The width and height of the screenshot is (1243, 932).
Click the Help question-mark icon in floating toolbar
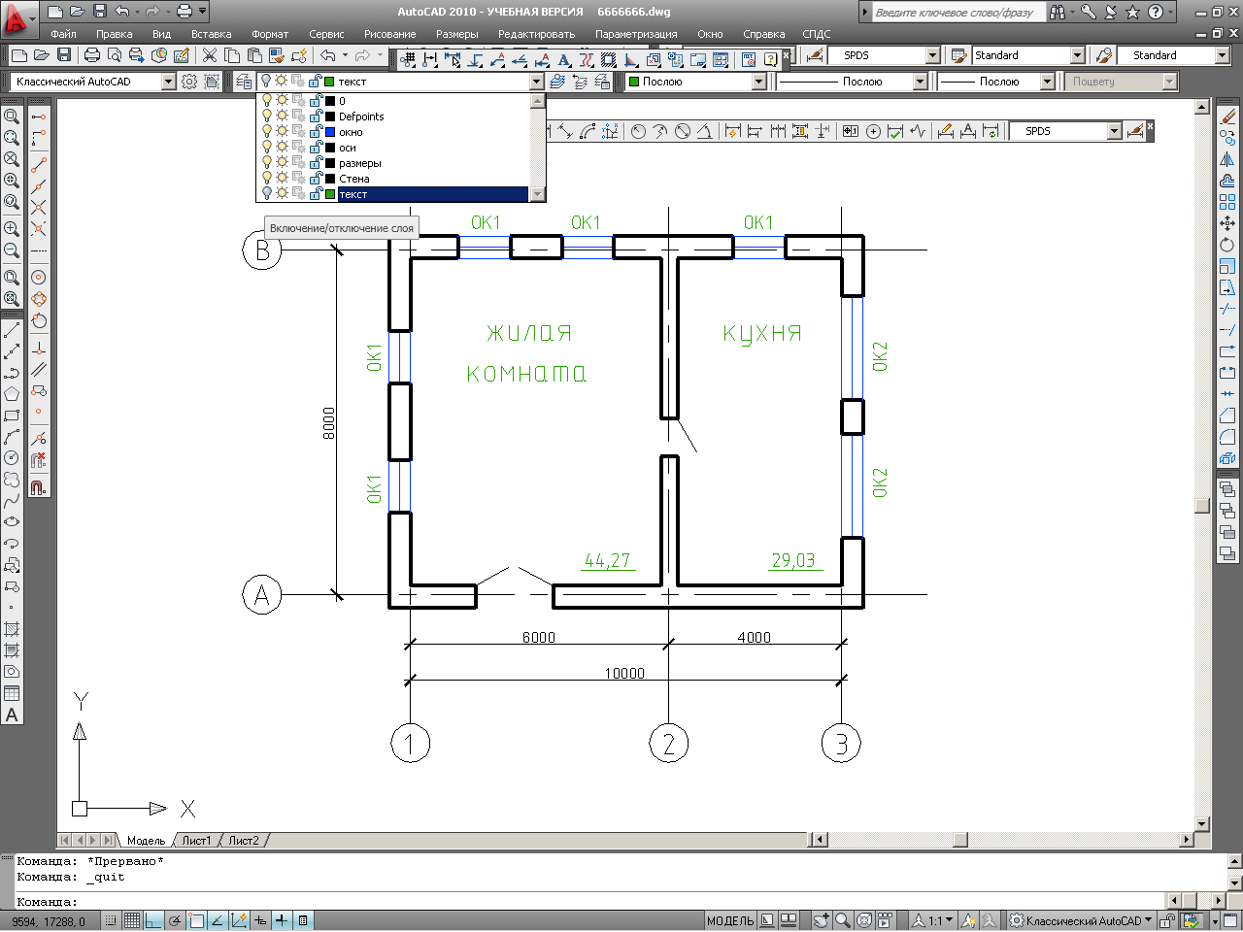coord(770,59)
